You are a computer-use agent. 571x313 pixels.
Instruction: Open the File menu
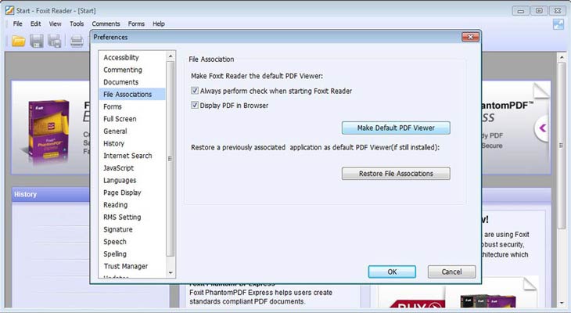(x=17, y=23)
